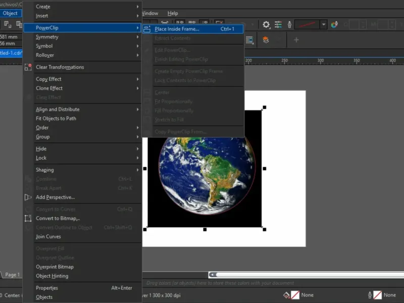404x303 pixels.
Task: Select Fit Objects to Path
Action: [x=56, y=119]
